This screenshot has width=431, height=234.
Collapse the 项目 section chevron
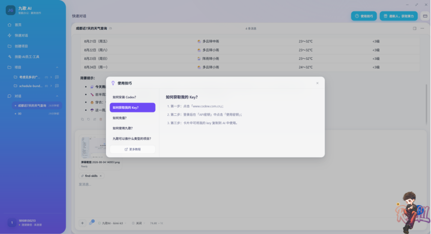(x=57, y=67)
